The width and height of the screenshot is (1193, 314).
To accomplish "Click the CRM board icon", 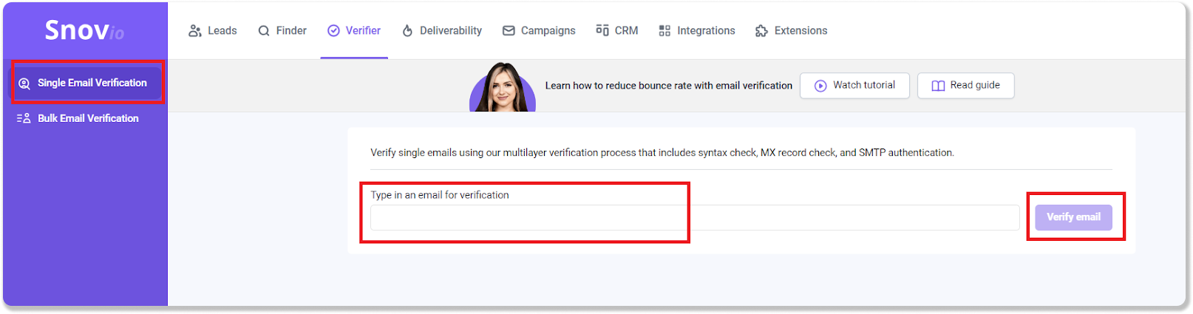I will tap(602, 30).
